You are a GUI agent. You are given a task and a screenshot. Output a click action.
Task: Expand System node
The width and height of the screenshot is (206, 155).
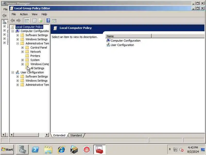[22, 60]
